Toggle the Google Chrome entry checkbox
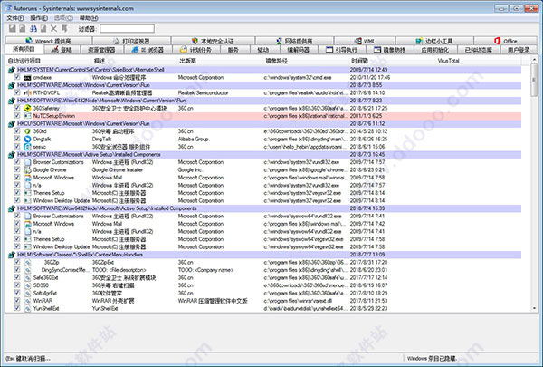This screenshot has height=367, width=543. [x=17, y=169]
